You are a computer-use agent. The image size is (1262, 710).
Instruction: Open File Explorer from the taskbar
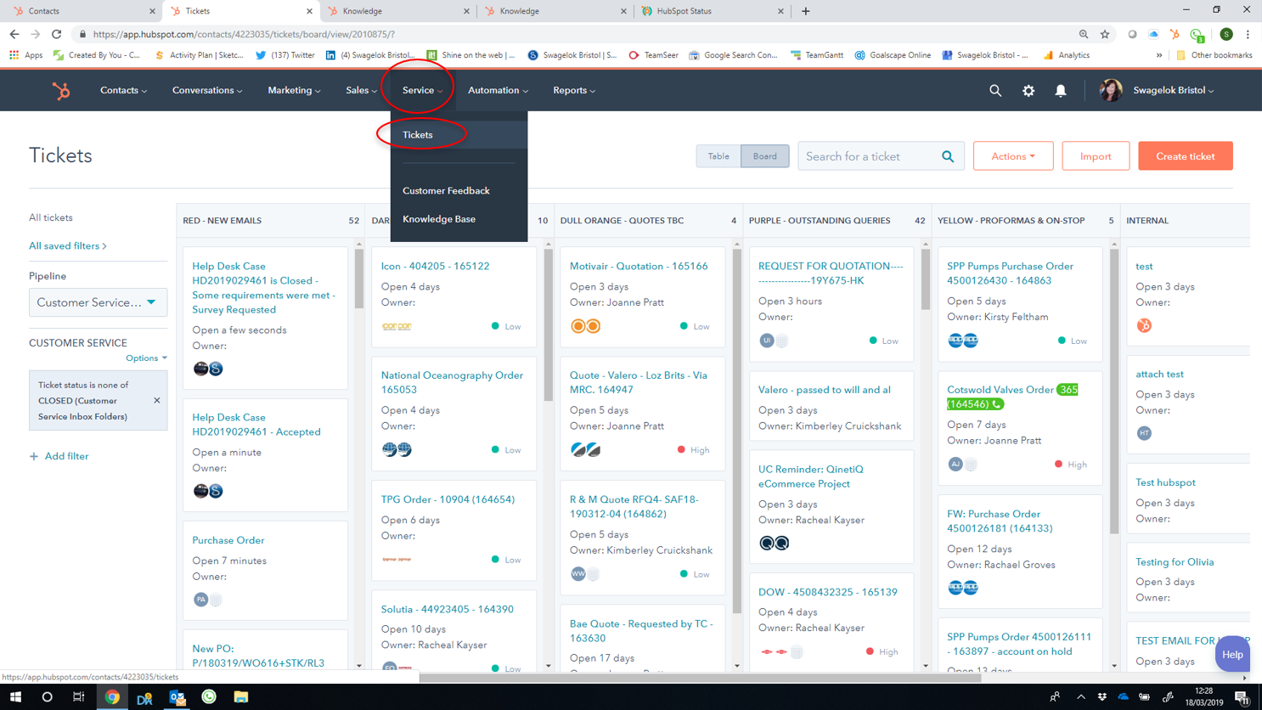point(241,697)
